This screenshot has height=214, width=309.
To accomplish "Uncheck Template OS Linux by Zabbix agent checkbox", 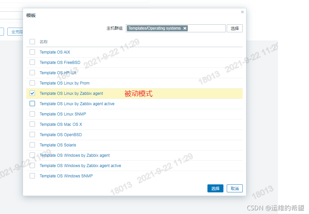I will pos(32,93).
